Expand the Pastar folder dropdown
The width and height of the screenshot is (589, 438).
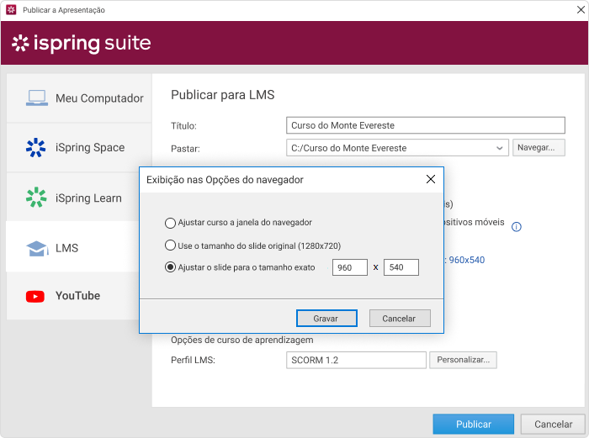[499, 148]
